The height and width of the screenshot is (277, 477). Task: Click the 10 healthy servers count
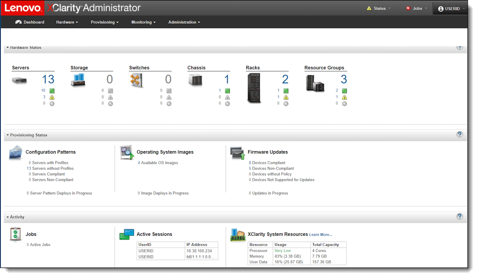click(x=43, y=90)
